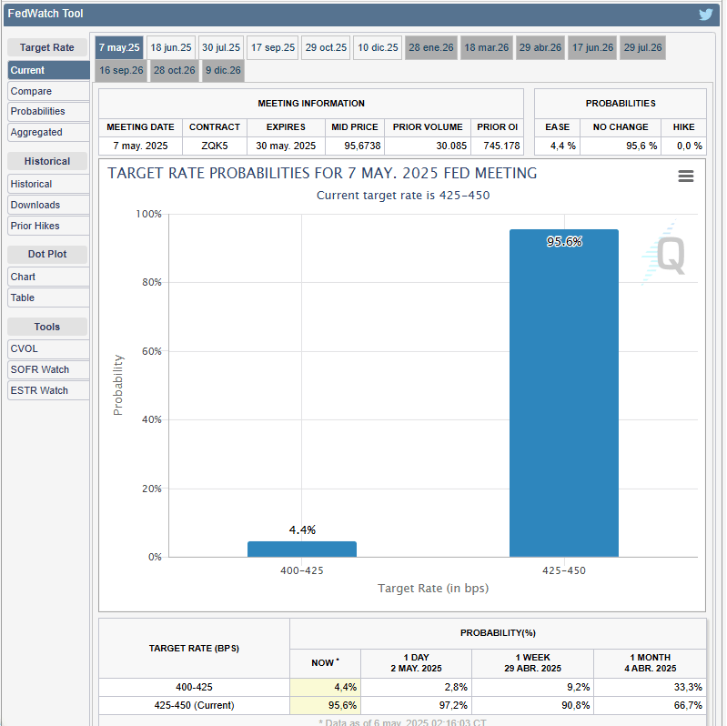Click the 1 DAY 2 MAY. 2025 header
This screenshot has width=727, height=726.
tap(417, 663)
